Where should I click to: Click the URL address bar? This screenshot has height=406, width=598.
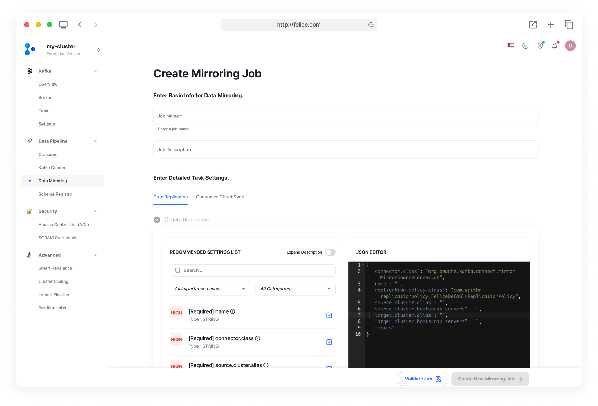click(x=299, y=25)
